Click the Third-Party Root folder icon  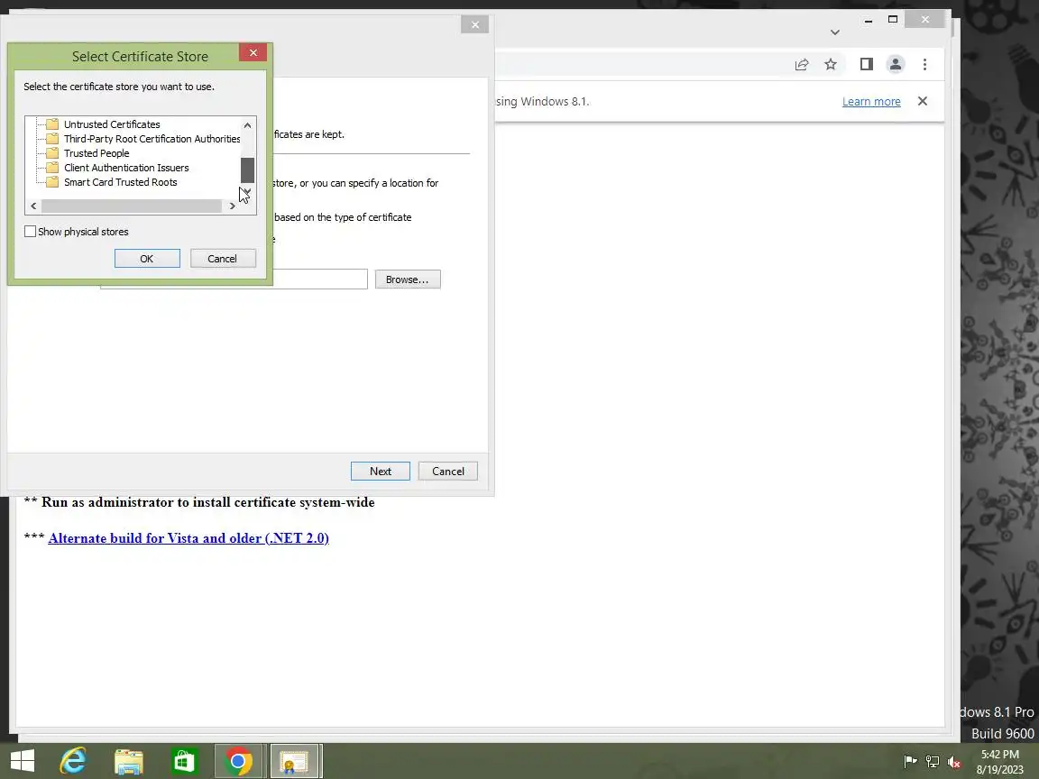tap(52, 139)
